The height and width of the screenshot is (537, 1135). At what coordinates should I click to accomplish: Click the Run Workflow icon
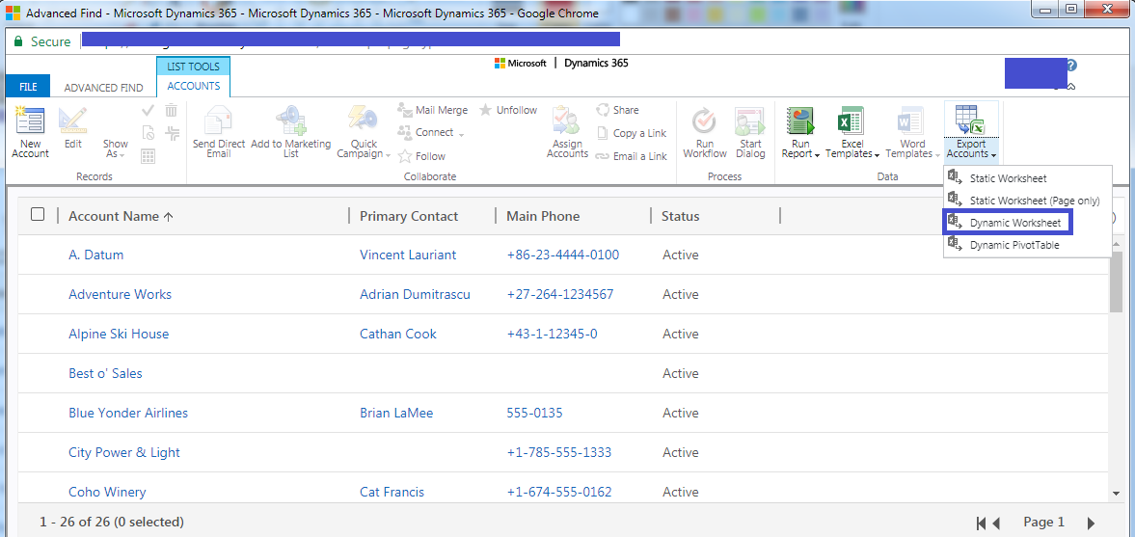pyautogui.click(x=704, y=121)
